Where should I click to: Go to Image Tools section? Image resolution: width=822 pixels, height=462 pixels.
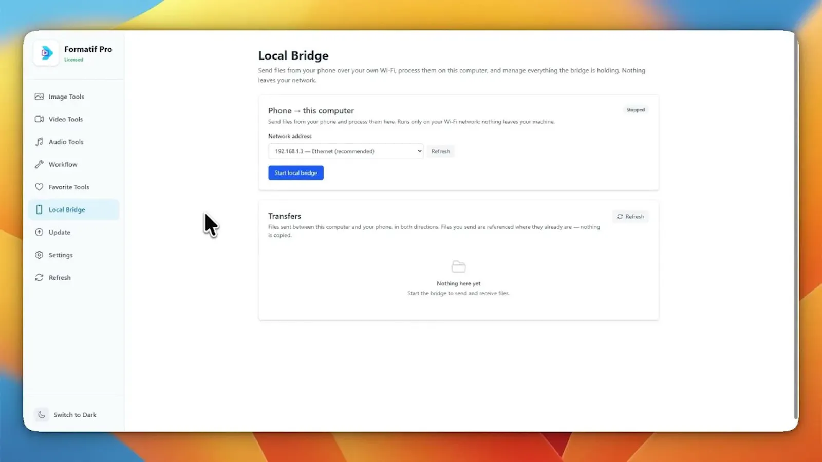(74, 97)
